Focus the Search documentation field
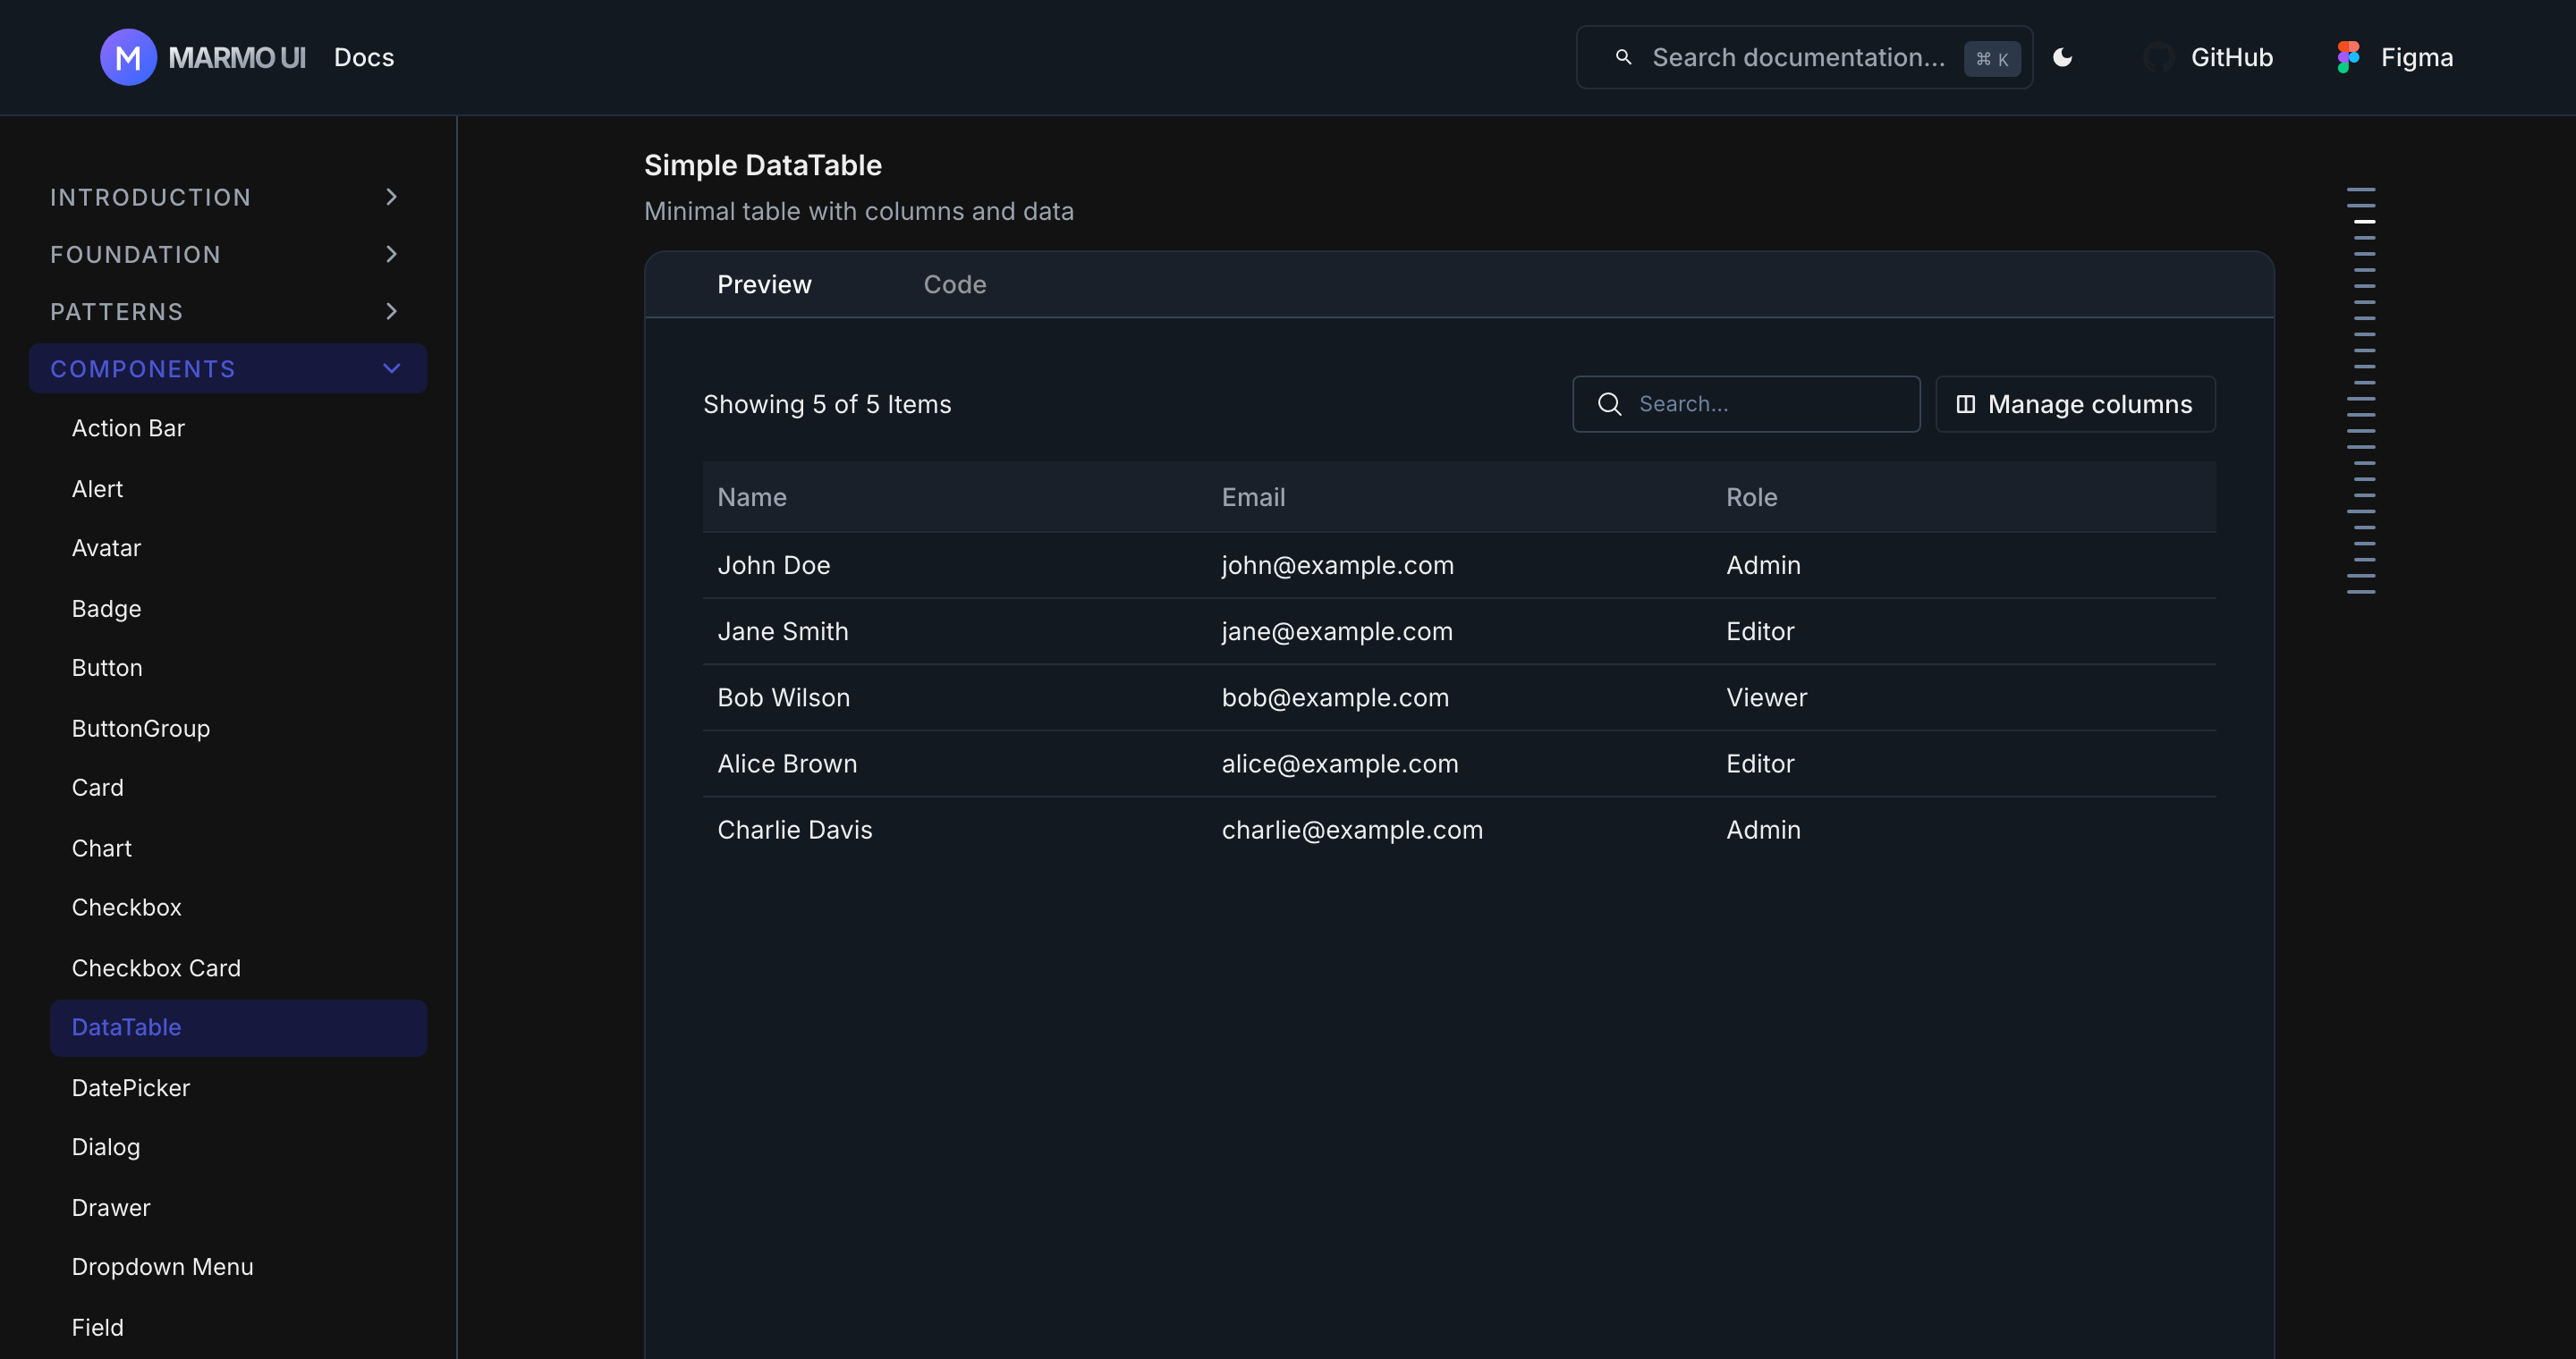 (x=1804, y=57)
